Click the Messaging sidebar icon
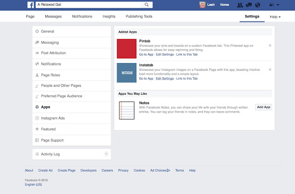The image size is (295, 194). 37,42
